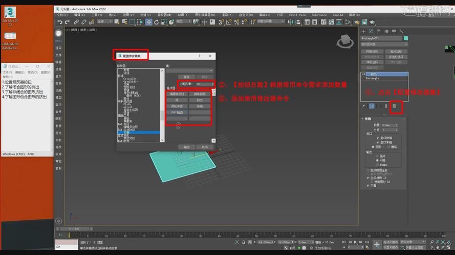455x255 pixels.
Task: Click the dialog help question mark
Action: (x=200, y=56)
